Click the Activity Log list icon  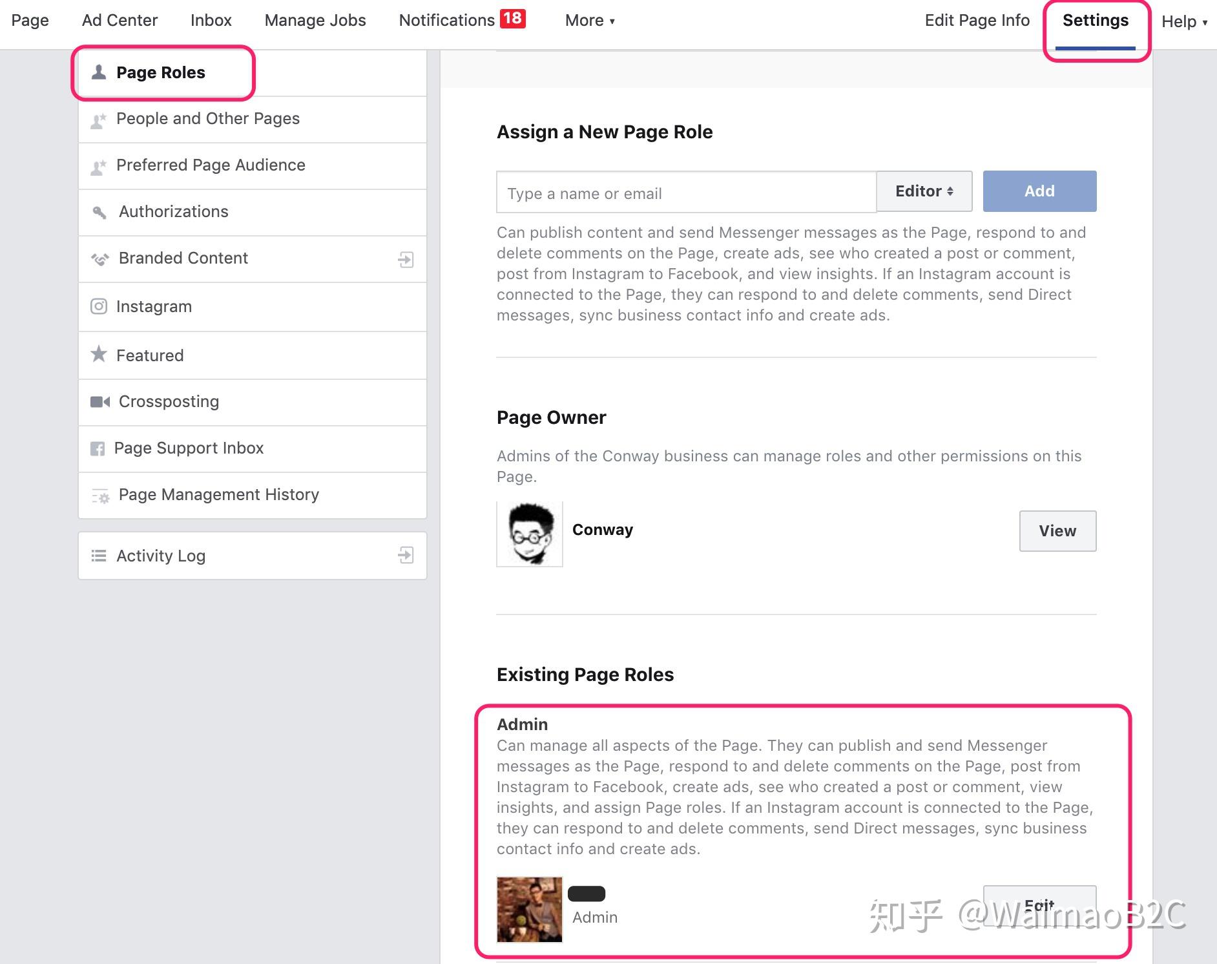[x=99, y=556]
